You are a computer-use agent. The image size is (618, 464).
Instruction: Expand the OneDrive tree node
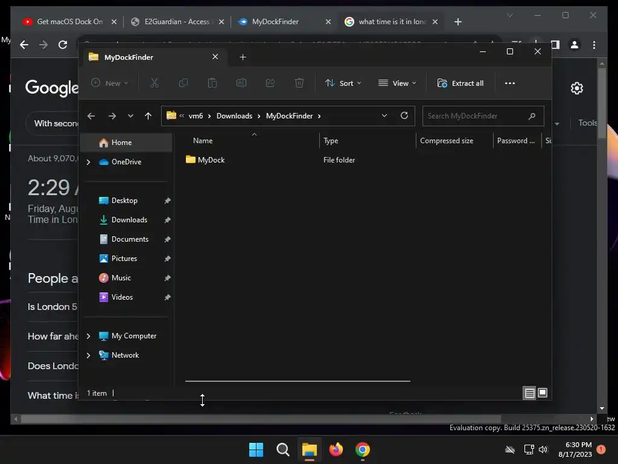tap(88, 162)
